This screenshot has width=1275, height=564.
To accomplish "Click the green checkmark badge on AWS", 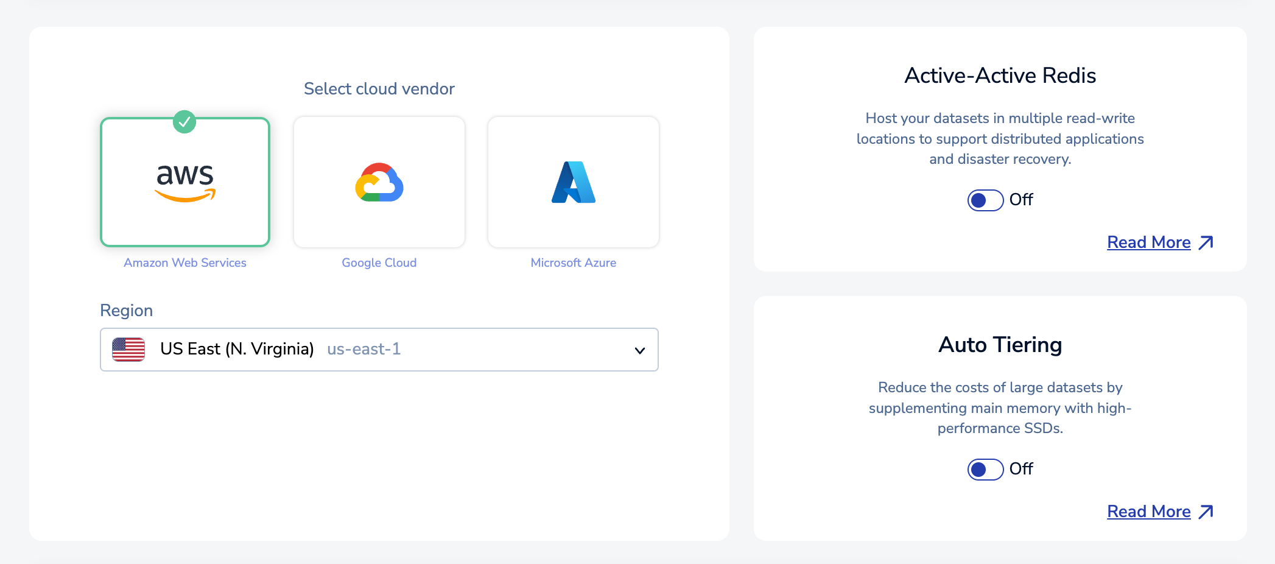I will point(184,122).
